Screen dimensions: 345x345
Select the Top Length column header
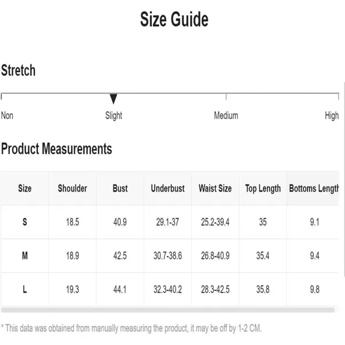tap(263, 189)
